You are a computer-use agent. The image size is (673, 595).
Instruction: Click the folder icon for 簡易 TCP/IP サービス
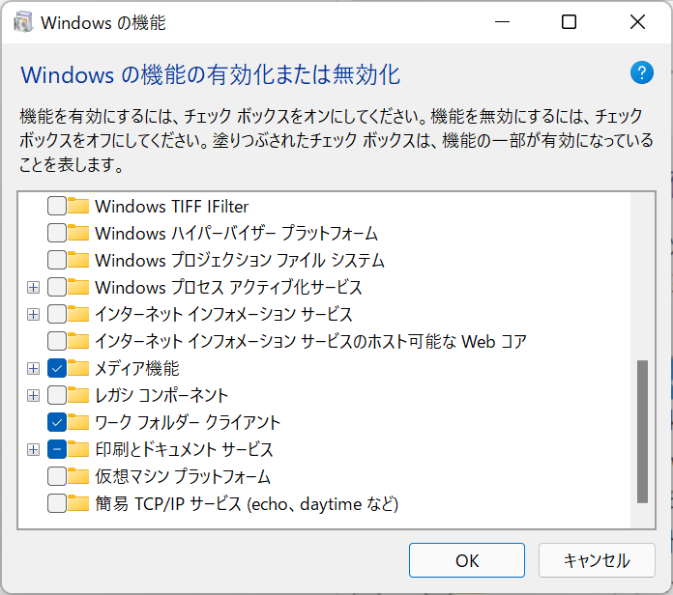pyautogui.click(x=78, y=503)
